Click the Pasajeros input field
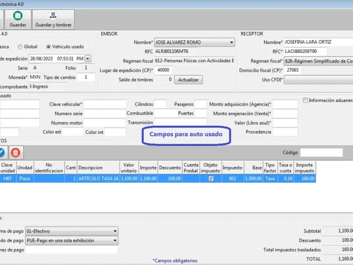Image resolution: width=353 pixels, height=265 pixels. click(201, 104)
